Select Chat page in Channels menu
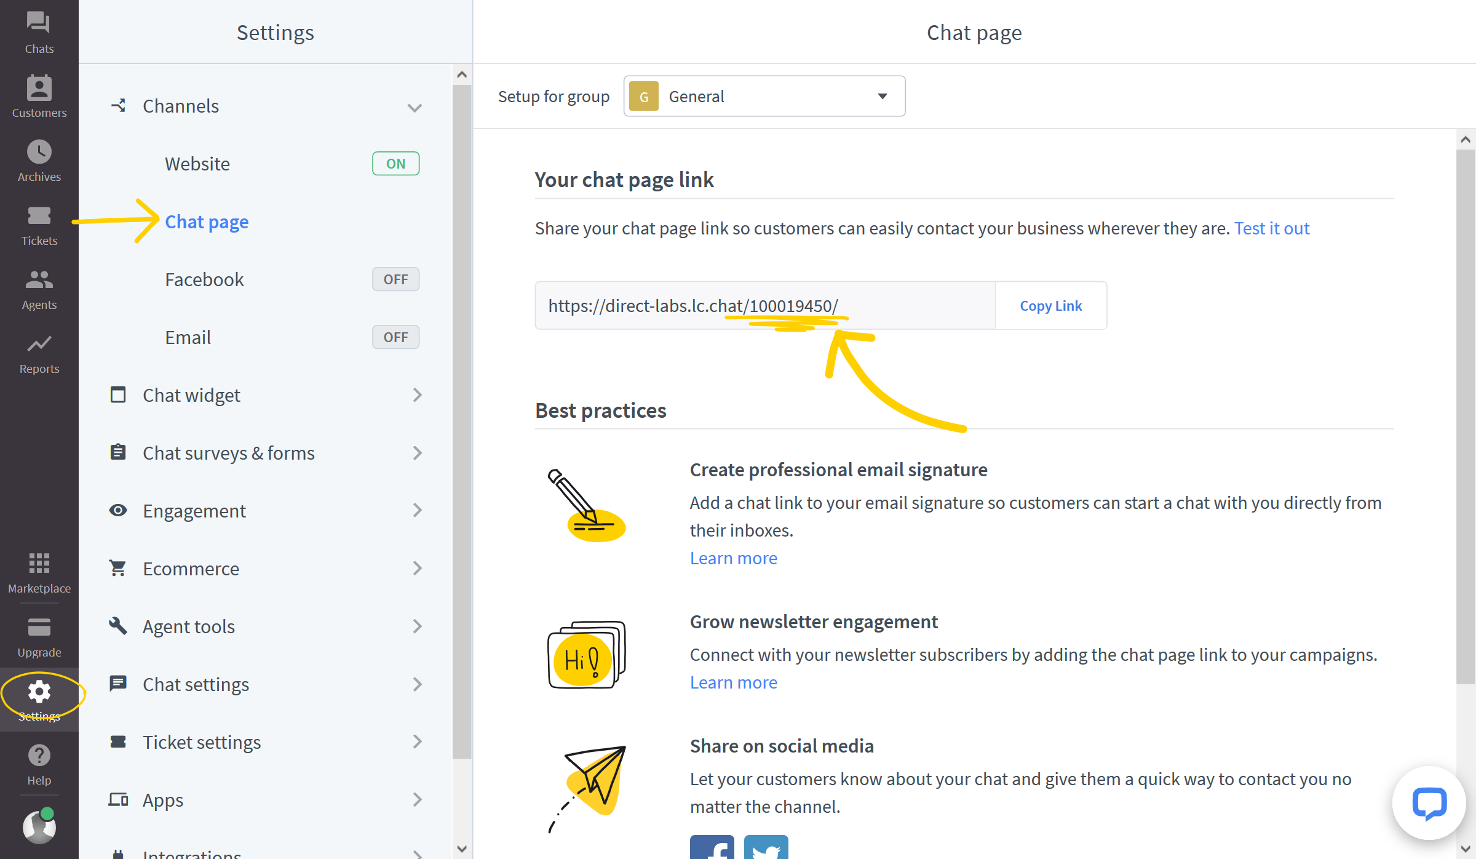The image size is (1476, 859). (204, 221)
